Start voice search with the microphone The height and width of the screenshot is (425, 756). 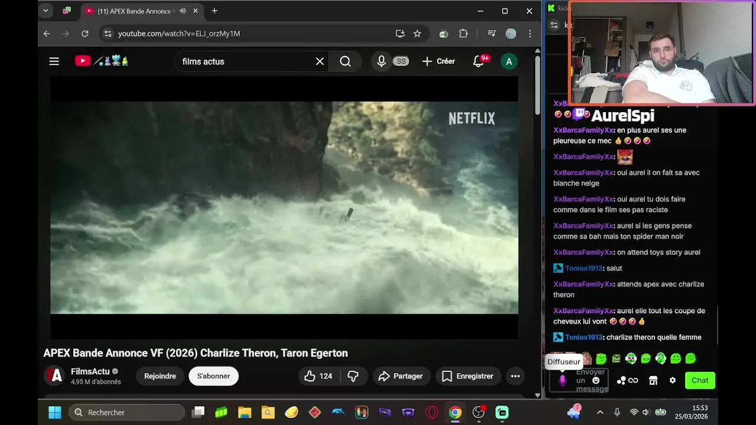pos(382,61)
